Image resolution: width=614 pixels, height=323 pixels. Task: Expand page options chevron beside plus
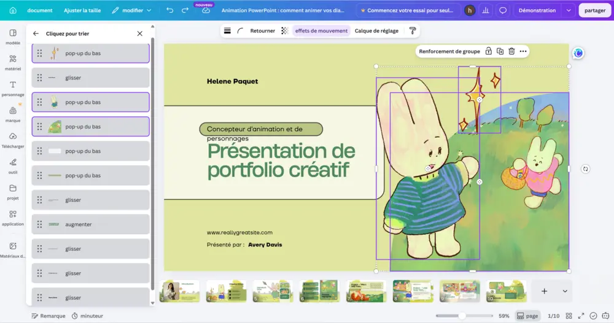(565, 291)
